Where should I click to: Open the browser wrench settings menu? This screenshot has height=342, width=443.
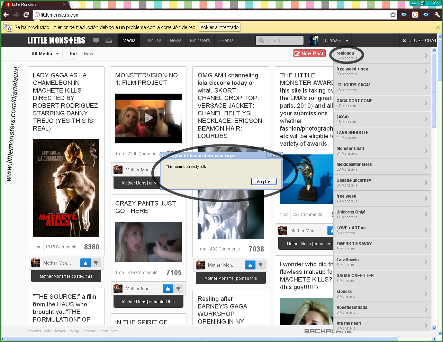coord(437,15)
